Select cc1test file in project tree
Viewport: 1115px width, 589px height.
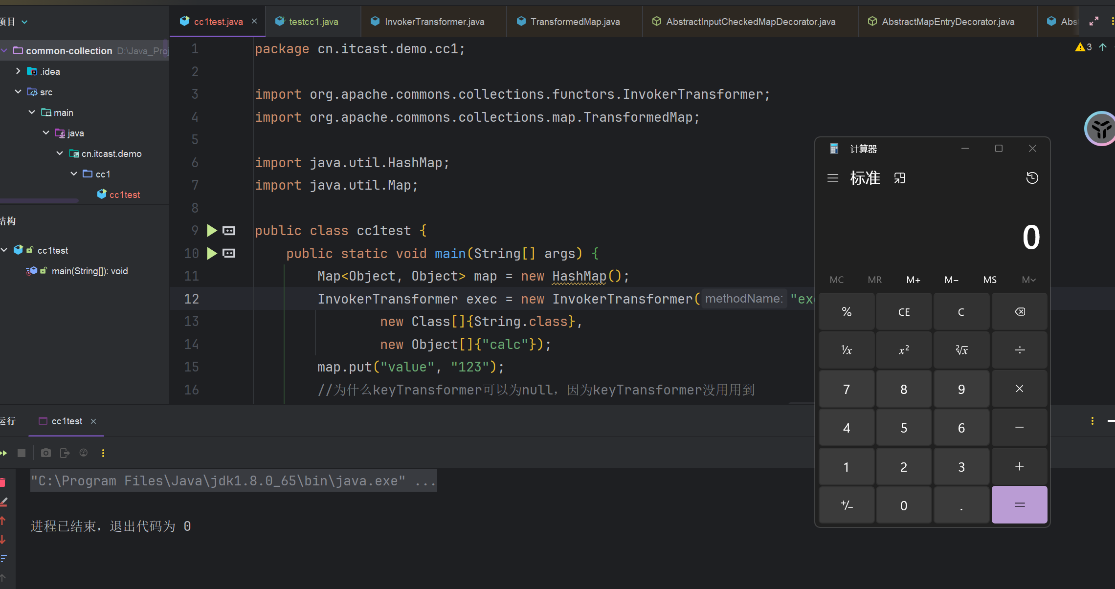click(x=124, y=195)
